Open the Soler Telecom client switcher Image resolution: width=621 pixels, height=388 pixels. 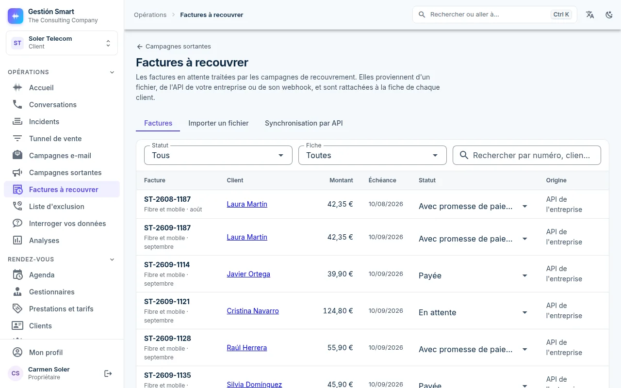62,43
